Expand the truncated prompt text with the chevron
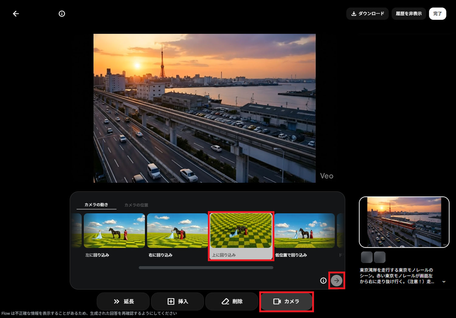This screenshot has width=456, height=318. pos(444,282)
